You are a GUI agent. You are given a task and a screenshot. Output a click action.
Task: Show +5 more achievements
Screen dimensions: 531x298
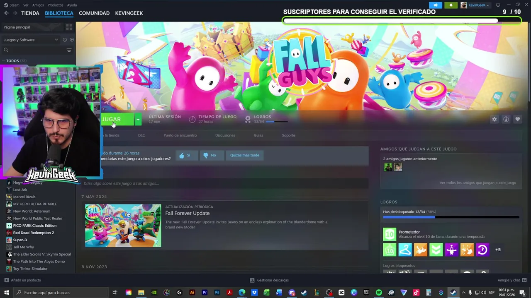(498, 250)
